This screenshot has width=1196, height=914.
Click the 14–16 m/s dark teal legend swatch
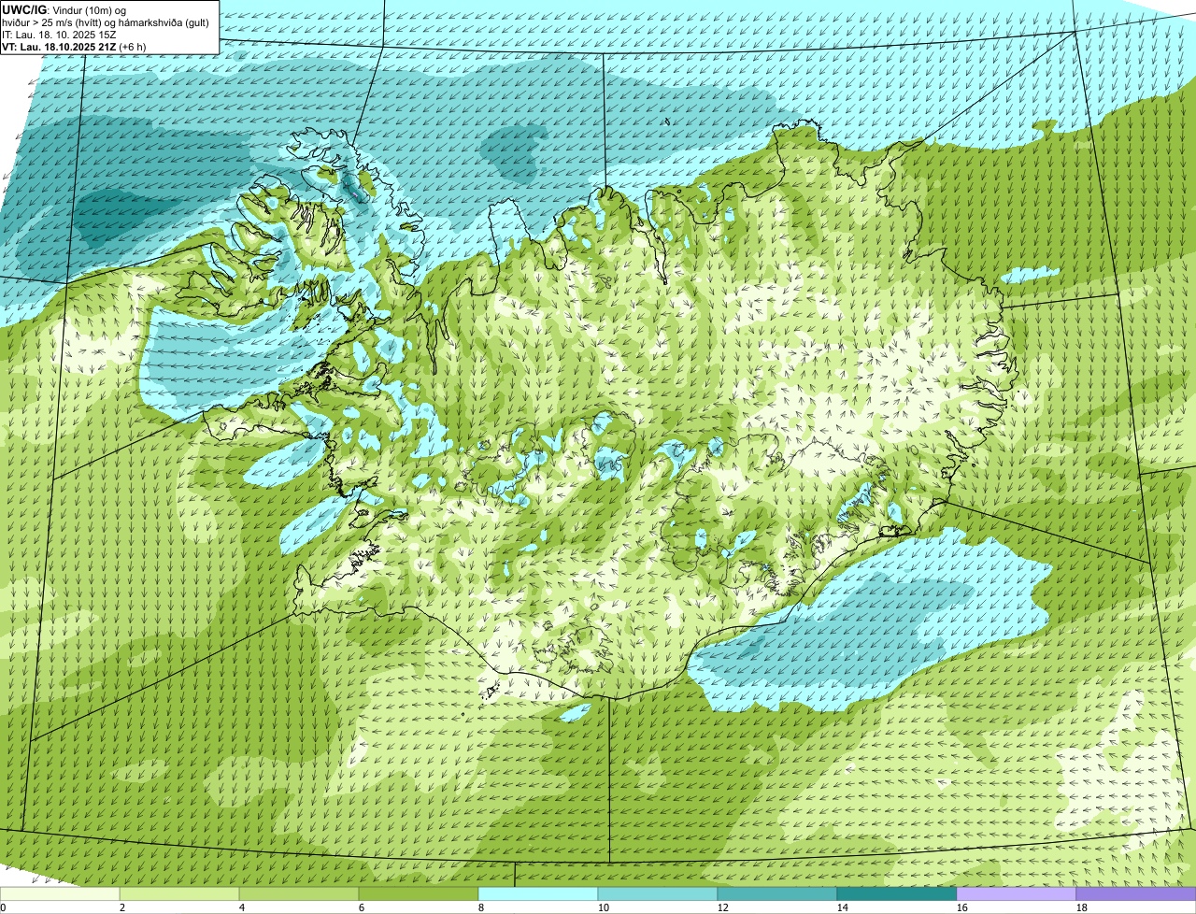click(897, 894)
